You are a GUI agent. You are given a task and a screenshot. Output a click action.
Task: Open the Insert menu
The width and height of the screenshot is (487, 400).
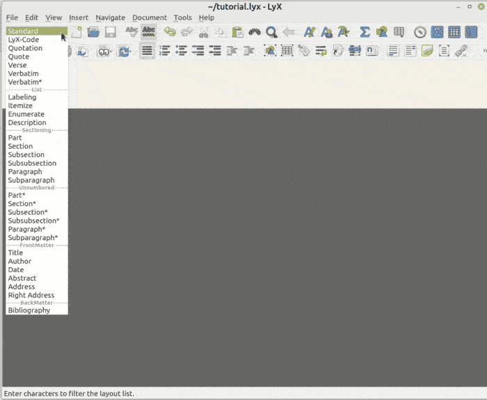79,17
